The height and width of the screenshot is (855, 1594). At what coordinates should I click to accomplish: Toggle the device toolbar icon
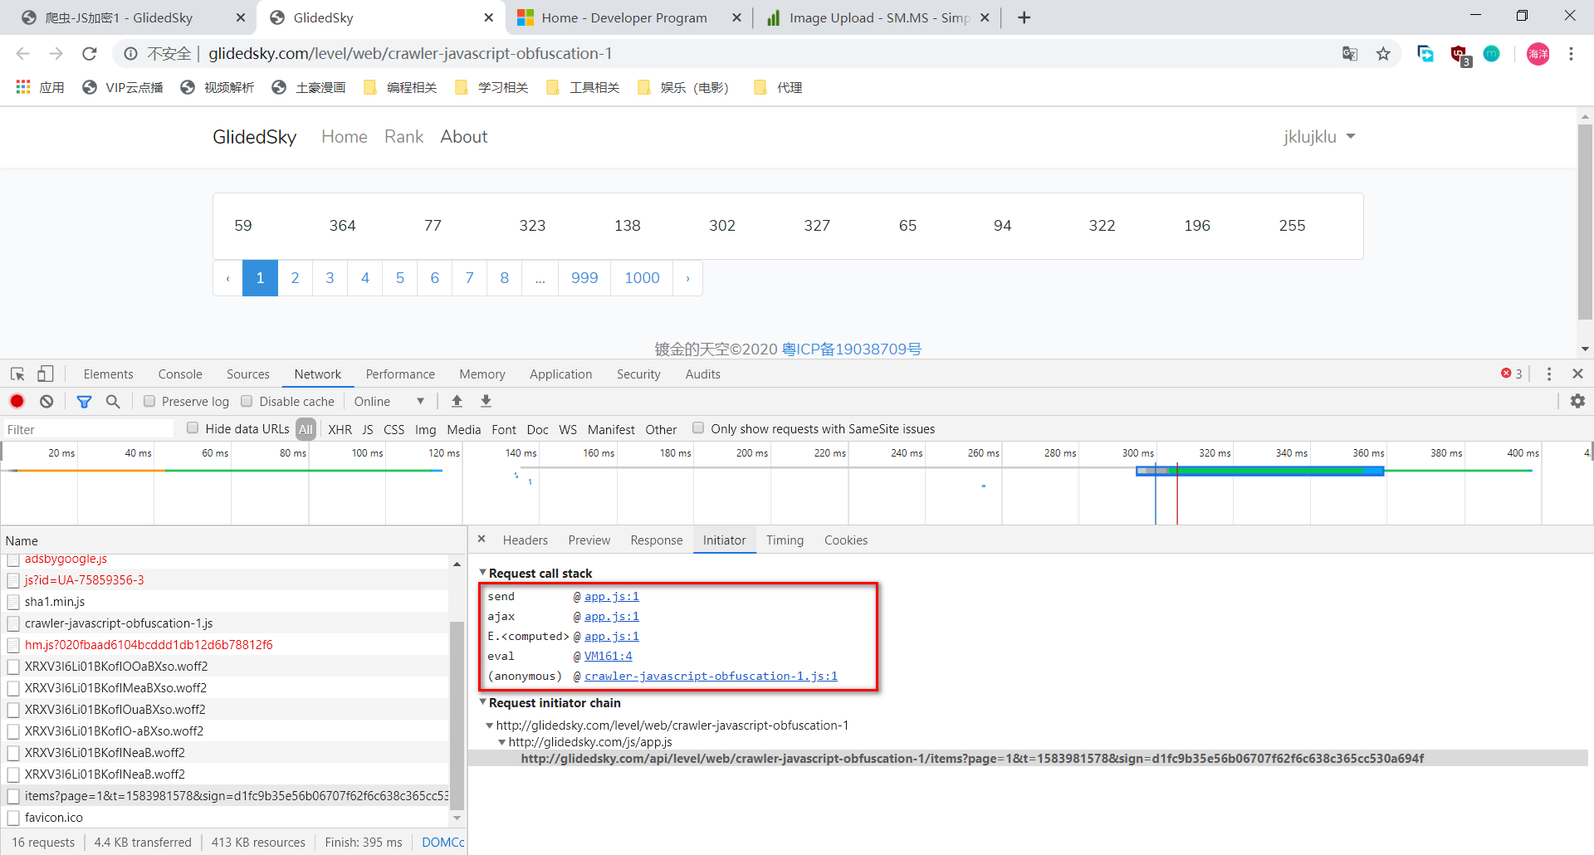pyautogui.click(x=46, y=374)
